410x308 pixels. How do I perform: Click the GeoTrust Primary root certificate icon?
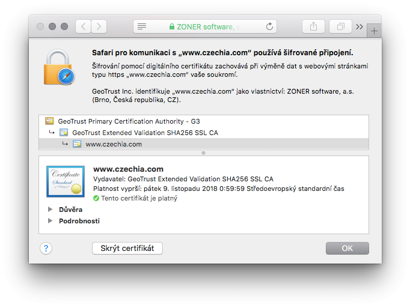pyautogui.click(x=49, y=121)
